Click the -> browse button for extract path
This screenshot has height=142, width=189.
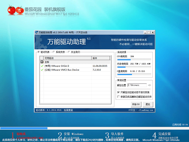tap(149, 85)
